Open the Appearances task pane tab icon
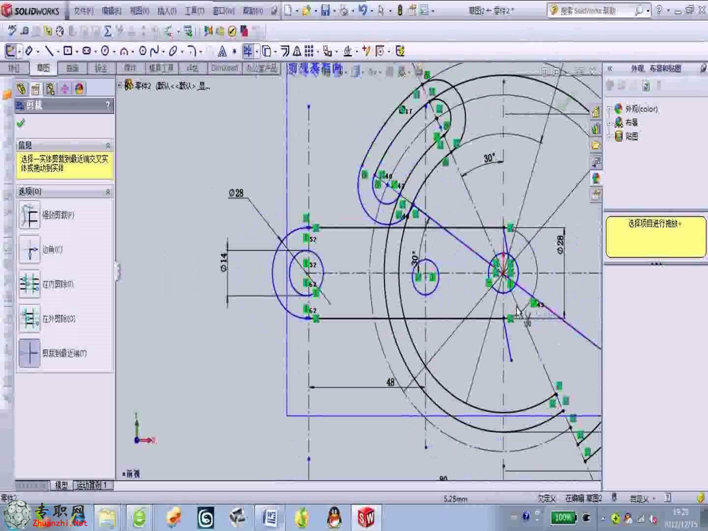Screen dimensions: 708x531 [596, 177]
